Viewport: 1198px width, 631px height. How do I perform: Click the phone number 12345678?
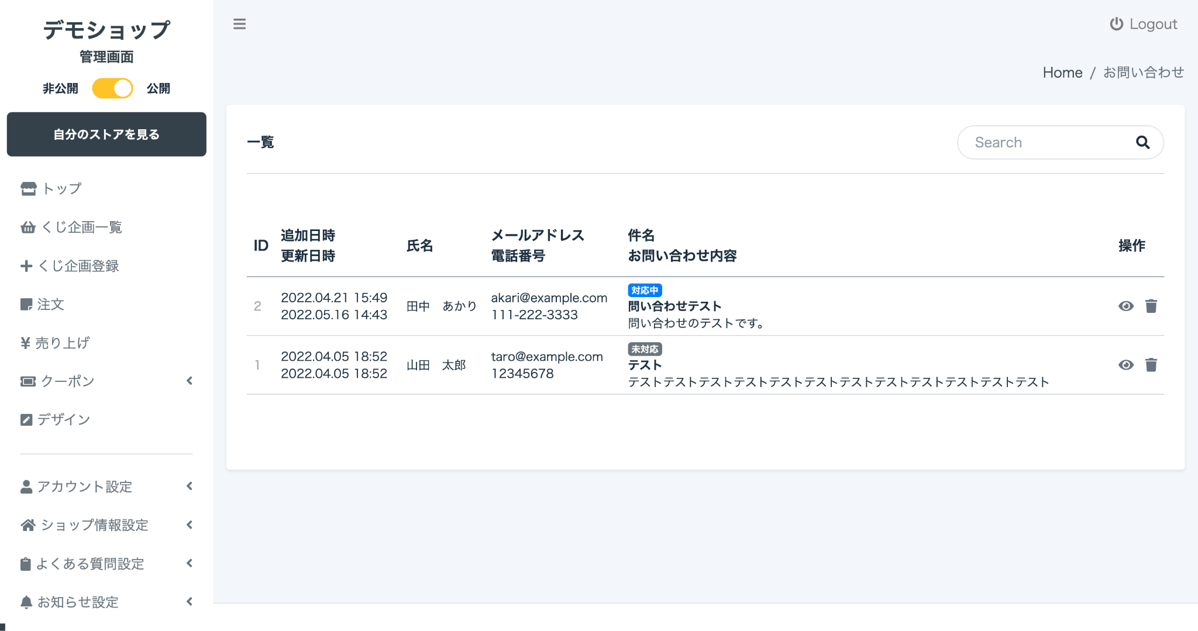(x=522, y=374)
